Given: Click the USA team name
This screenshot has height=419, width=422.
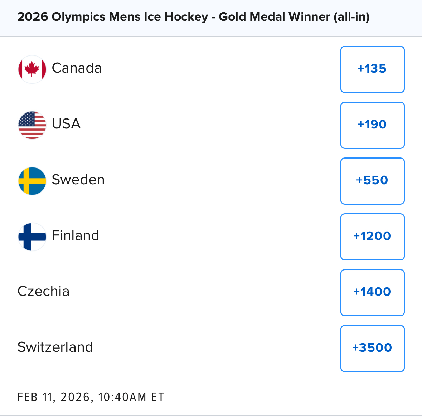Looking at the screenshot, I should 66,124.
